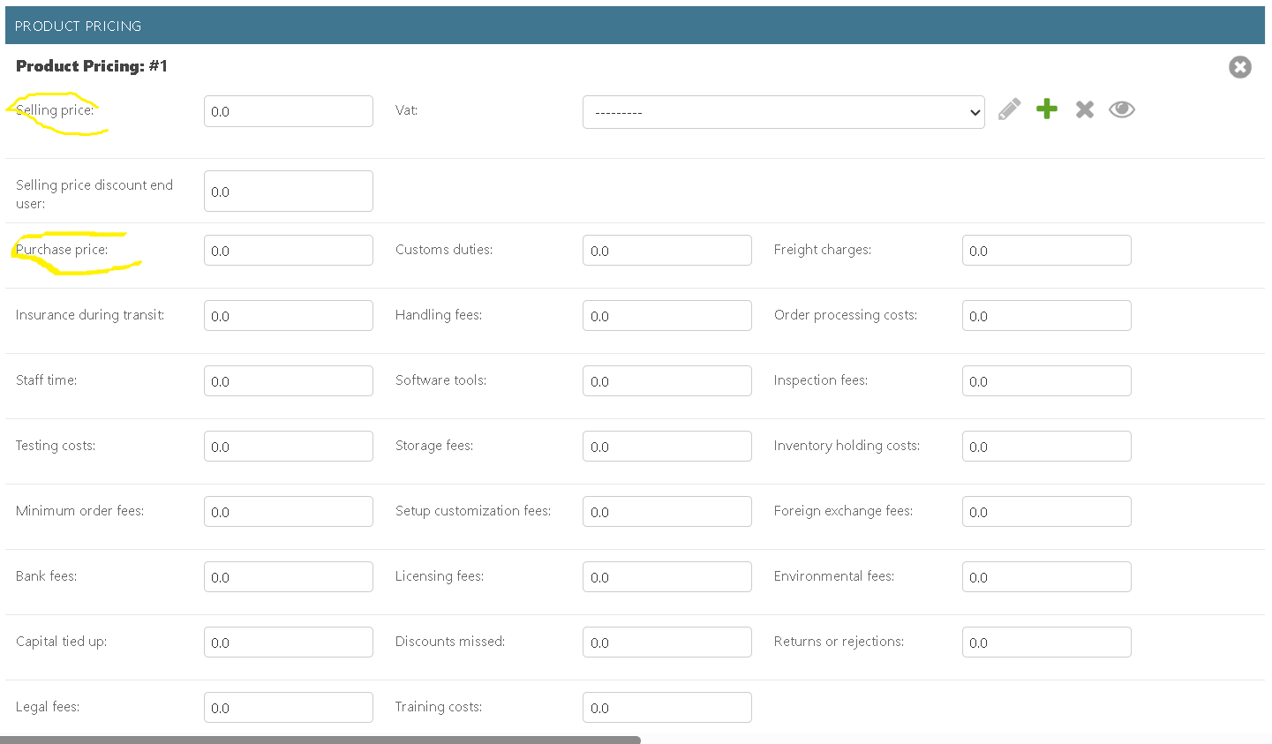Click the PRODUCT PRICING header bar
The image size is (1272, 744).
pyautogui.click(x=635, y=26)
